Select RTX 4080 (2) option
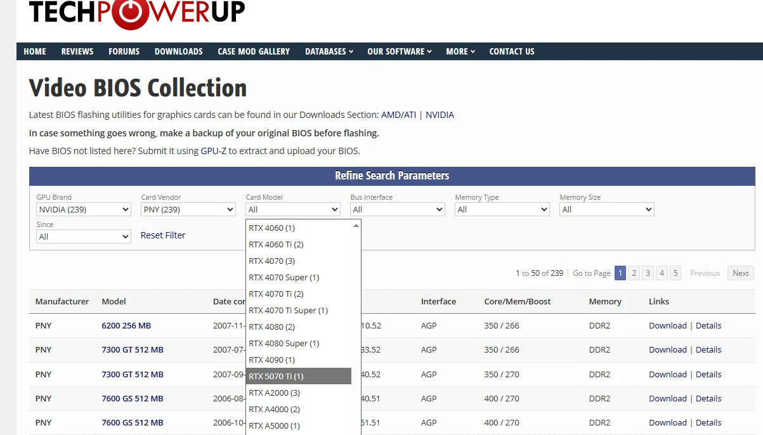The height and width of the screenshot is (435, 763). [x=299, y=327]
